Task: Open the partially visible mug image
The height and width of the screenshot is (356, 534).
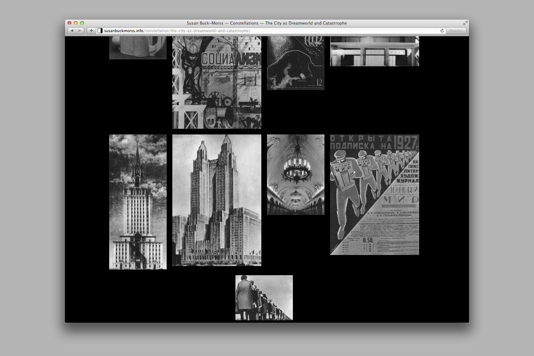Action: pos(138,48)
